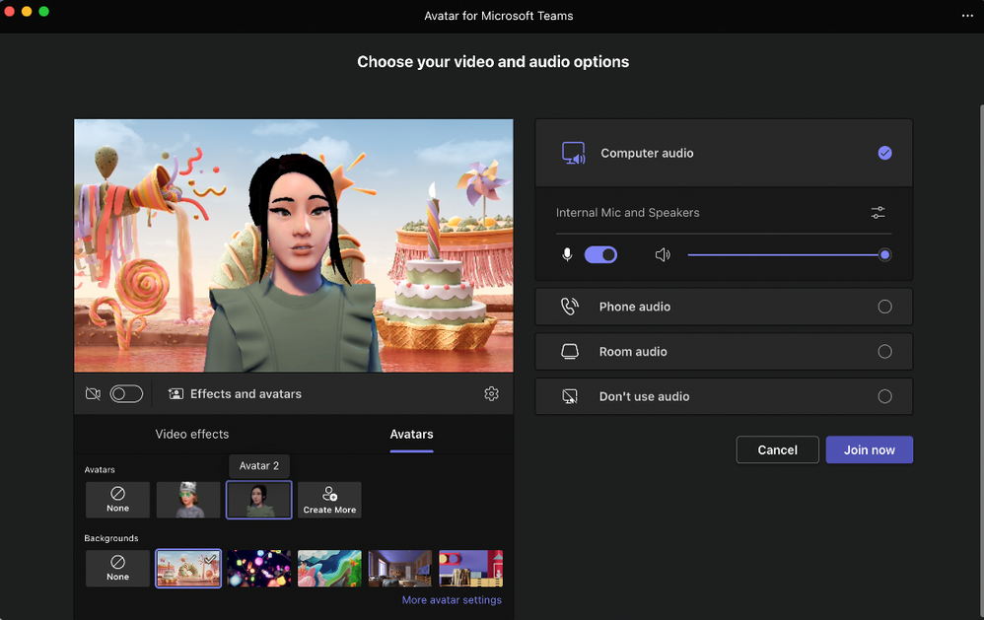
Task: Click the vertical scrollbar on right
Action: (x=981, y=363)
